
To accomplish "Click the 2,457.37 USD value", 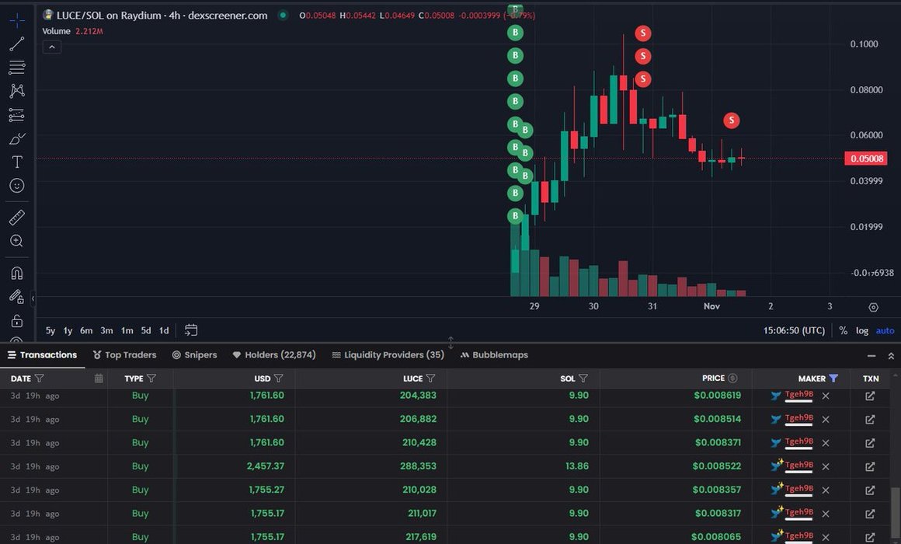I will click(x=266, y=466).
